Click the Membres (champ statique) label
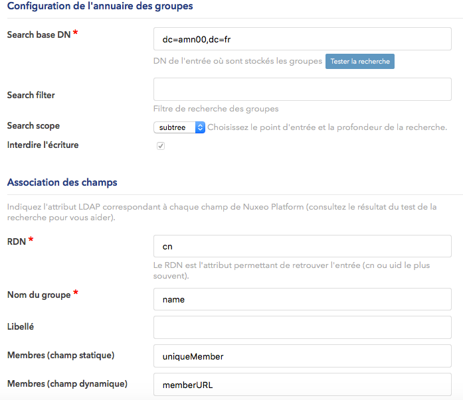The image size is (463, 400). 60,355
